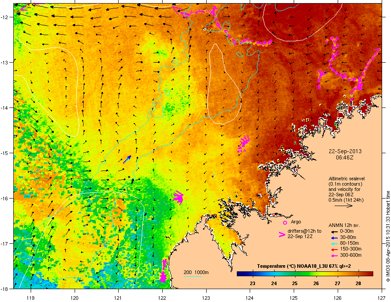The height and width of the screenshot is (302, 391).
Task: Click the magenta drifters arrowhead legend symbol
Action: (282, 234)
